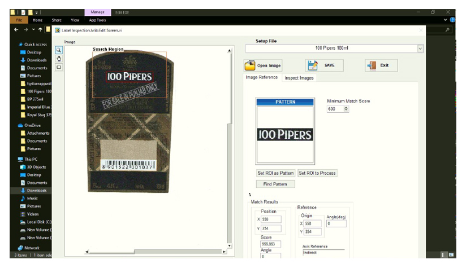Select the Rectangle ROI tool
Image resolution: width=462 pixels, height=264 pixels.
tap(58, 67)
